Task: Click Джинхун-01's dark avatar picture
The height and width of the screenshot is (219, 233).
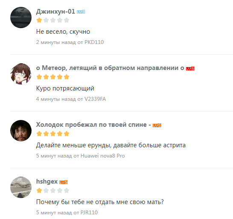Action: [x=21, y=18]
